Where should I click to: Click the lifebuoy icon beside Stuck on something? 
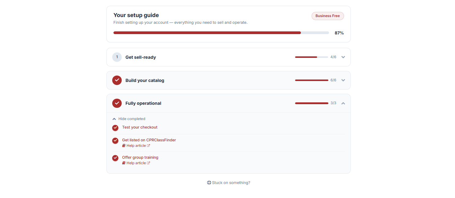[x=209, y=183]
